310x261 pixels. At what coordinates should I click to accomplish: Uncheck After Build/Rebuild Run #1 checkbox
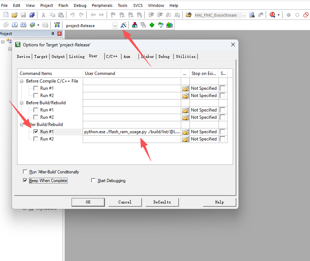pos(36,132)
